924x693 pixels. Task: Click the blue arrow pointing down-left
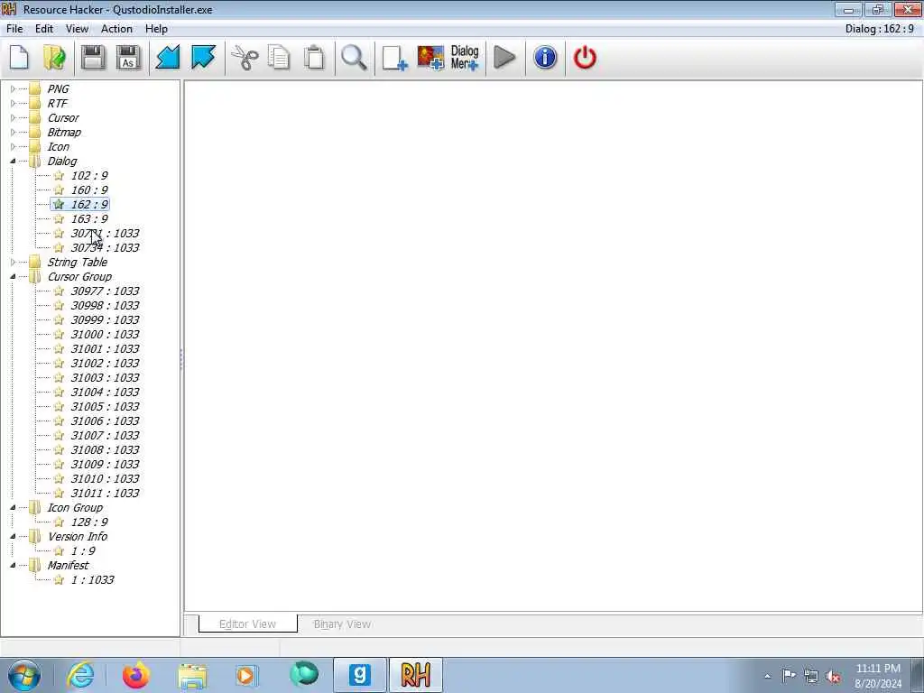tap(167, 58)
